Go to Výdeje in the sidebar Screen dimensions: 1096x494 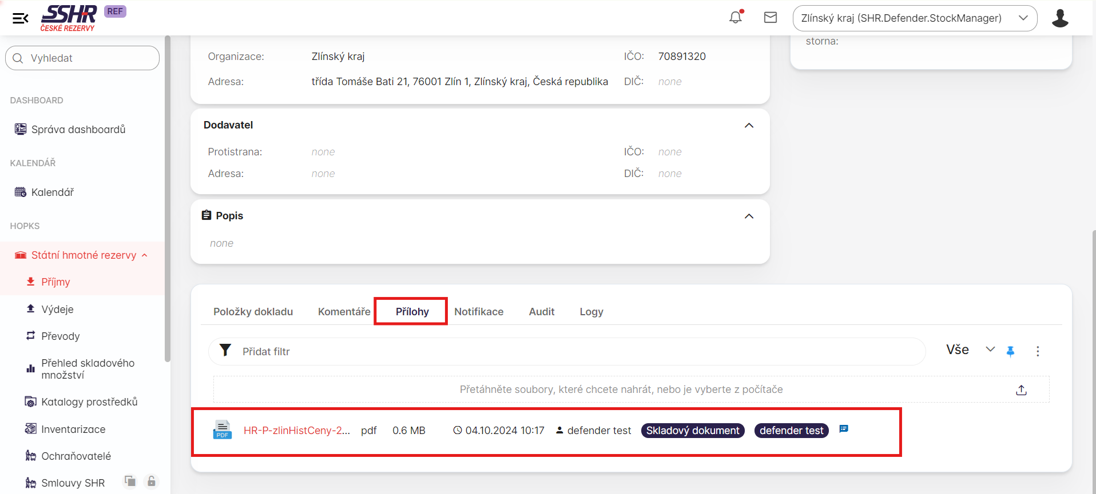(57, 310)
